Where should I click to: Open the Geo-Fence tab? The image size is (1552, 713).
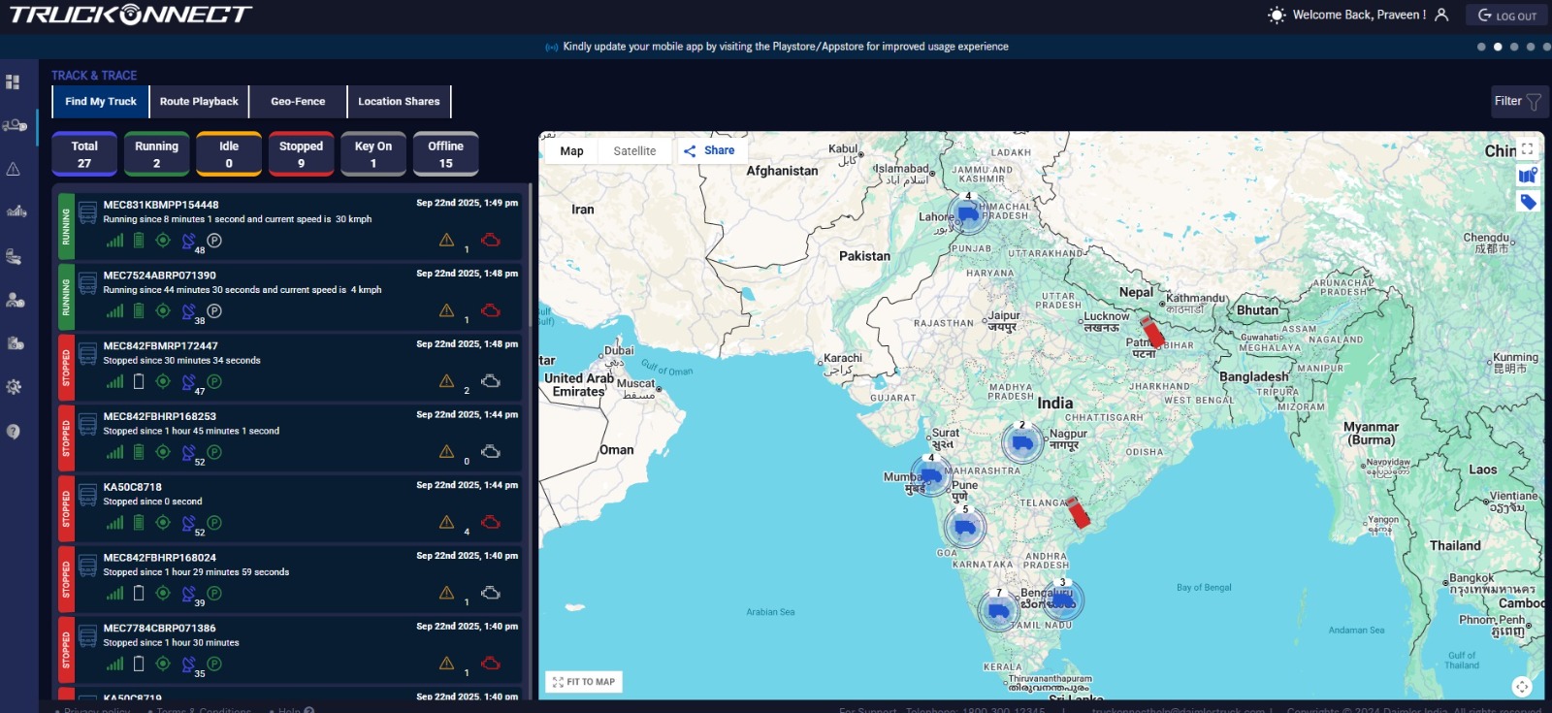pos(298,101)
